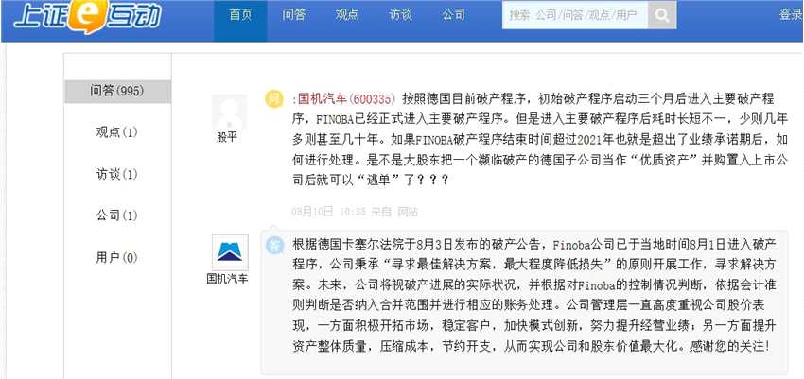Switch to the 问答 top menu

click(293, 15)
